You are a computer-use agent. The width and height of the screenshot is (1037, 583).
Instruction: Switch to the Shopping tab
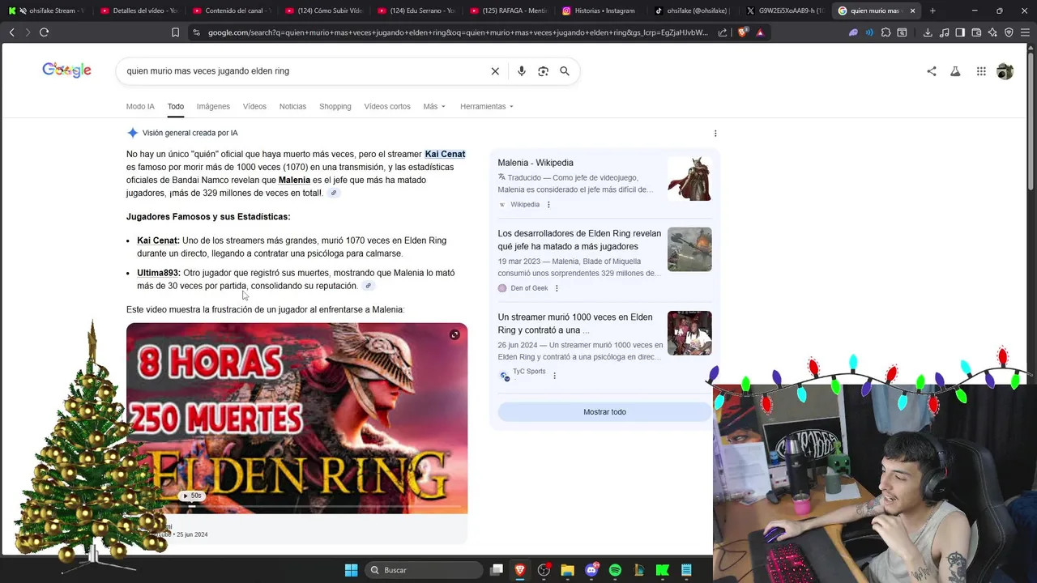pyautogui.click(x=335, y=106)
